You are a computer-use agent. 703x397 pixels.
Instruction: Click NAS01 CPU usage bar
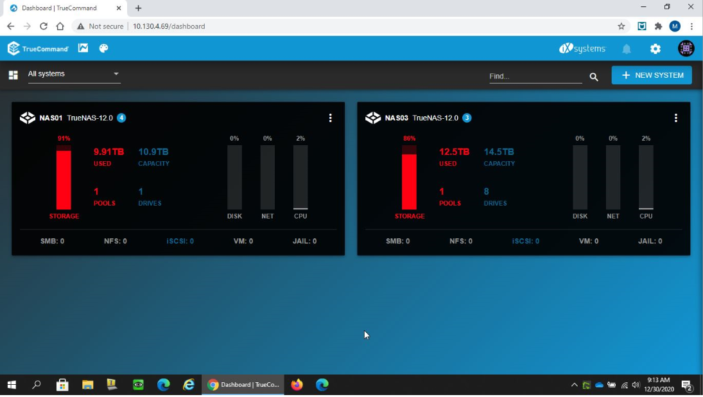(300, 177)
